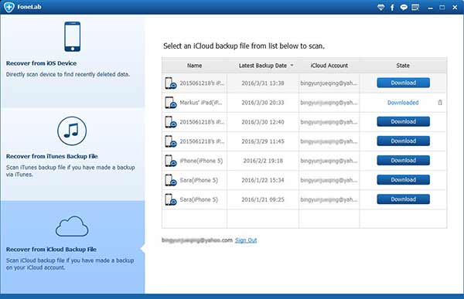Open the Facebook icon in title bar
This screenshot has width=464, height=299.
point(392,8)
